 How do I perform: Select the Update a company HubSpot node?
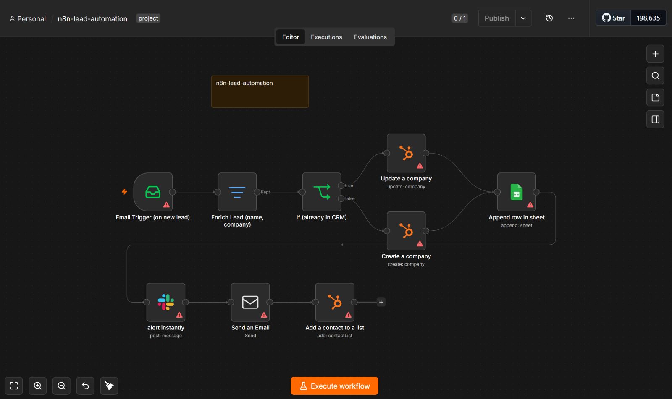(406, 153)
